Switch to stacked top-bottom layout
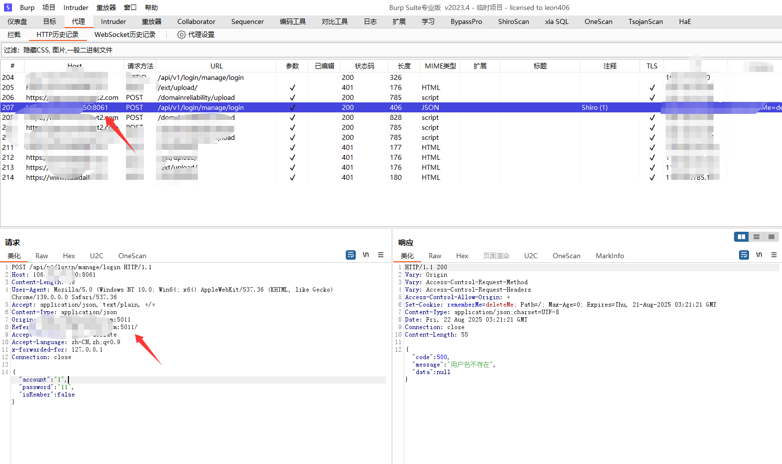The image size is (782, 464). pyautogui.click(x=757, y=237)
